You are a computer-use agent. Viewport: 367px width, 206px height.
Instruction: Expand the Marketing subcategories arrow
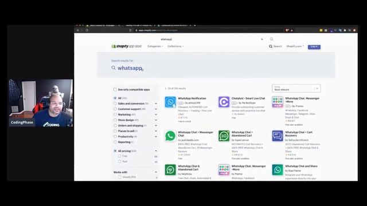pyautogui.click(x=156, y=114)
